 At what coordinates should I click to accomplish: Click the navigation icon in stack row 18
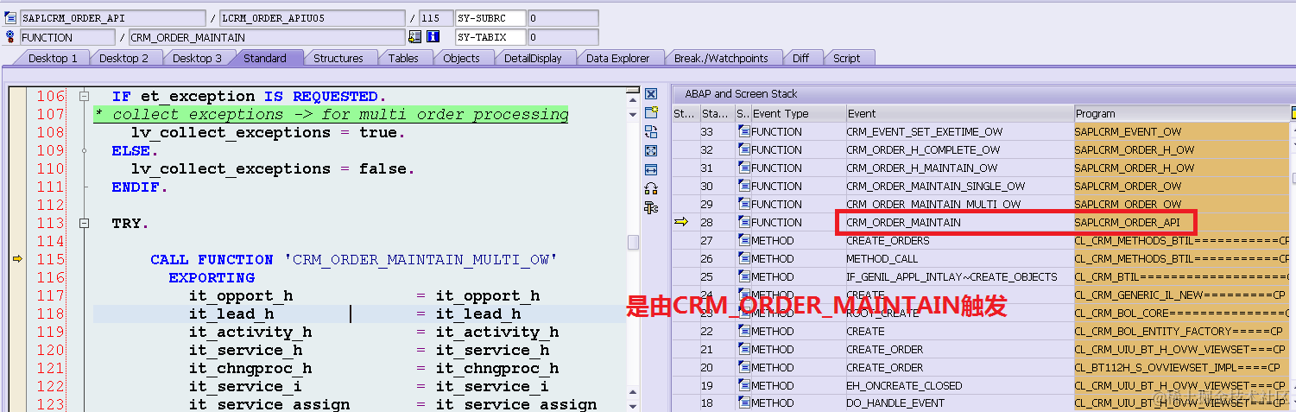pos(743,403)
